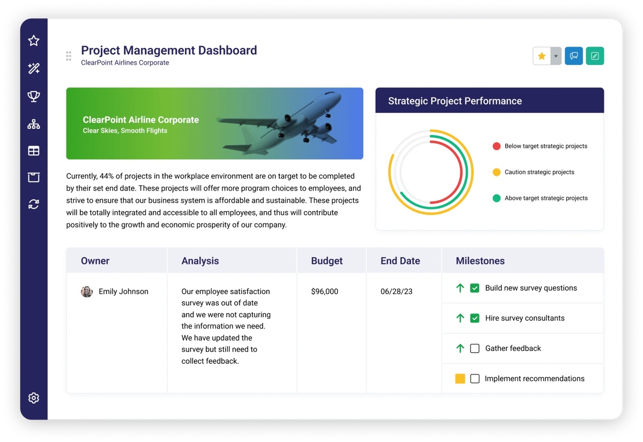The image size is (643, 442).
Task: Click the Strategic Project Performance panel header
Action: pos(490,101)
